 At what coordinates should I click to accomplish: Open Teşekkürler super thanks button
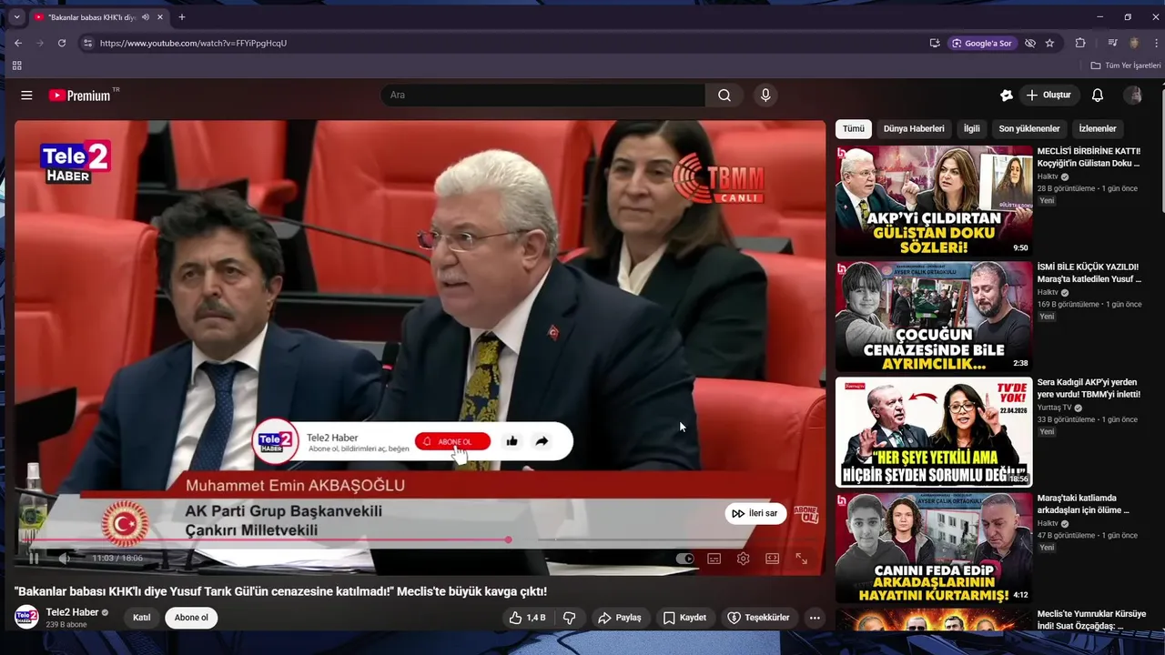[758, 618]
